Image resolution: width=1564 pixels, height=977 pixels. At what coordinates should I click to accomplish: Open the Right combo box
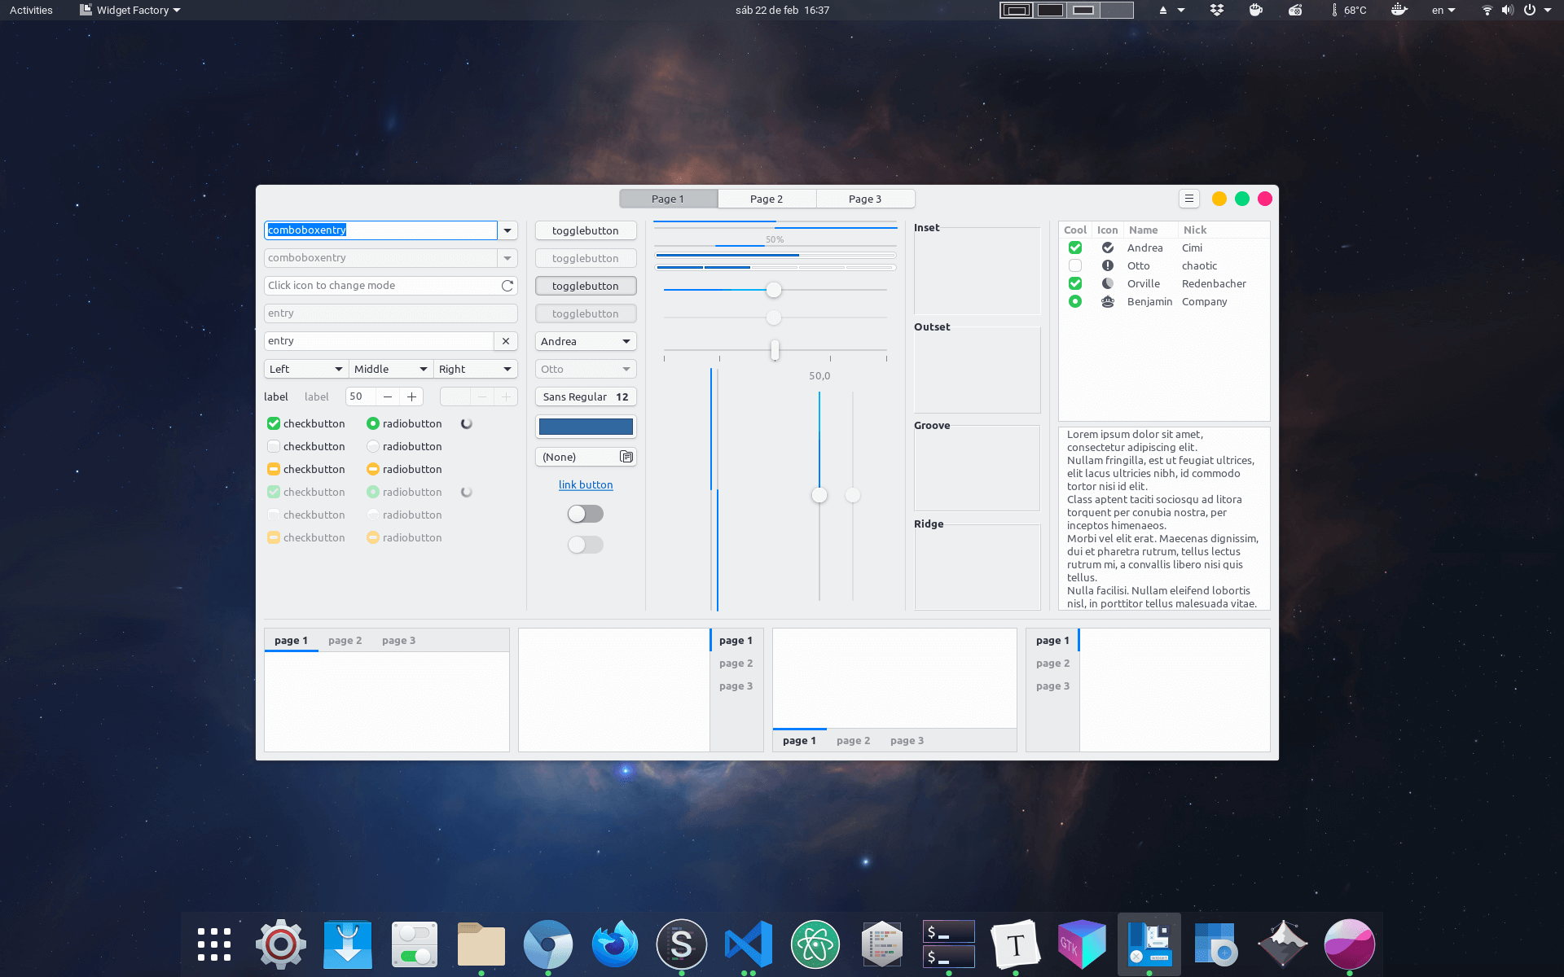[476, 369]
